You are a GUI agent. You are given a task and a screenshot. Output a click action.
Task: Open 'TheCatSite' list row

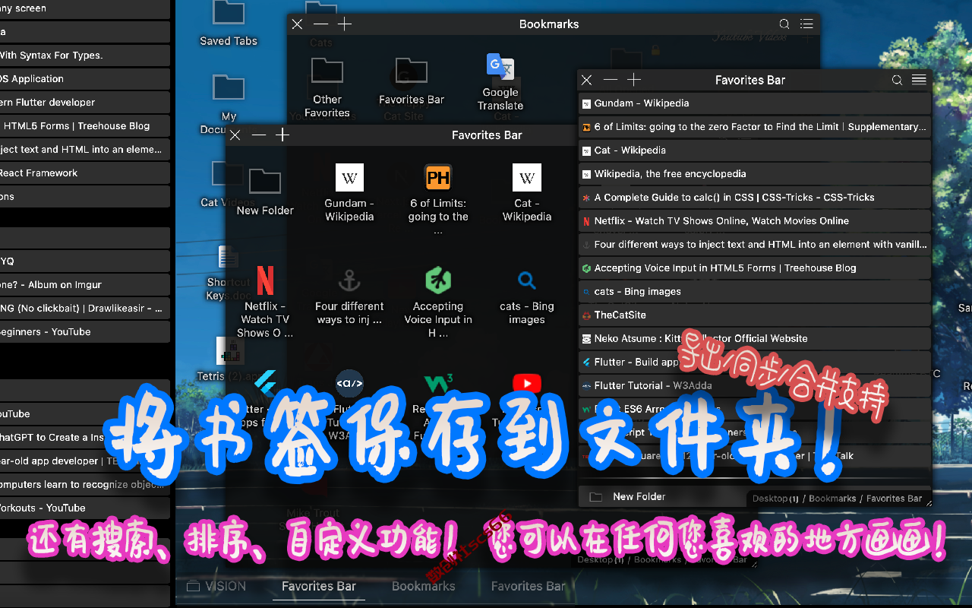754,315
